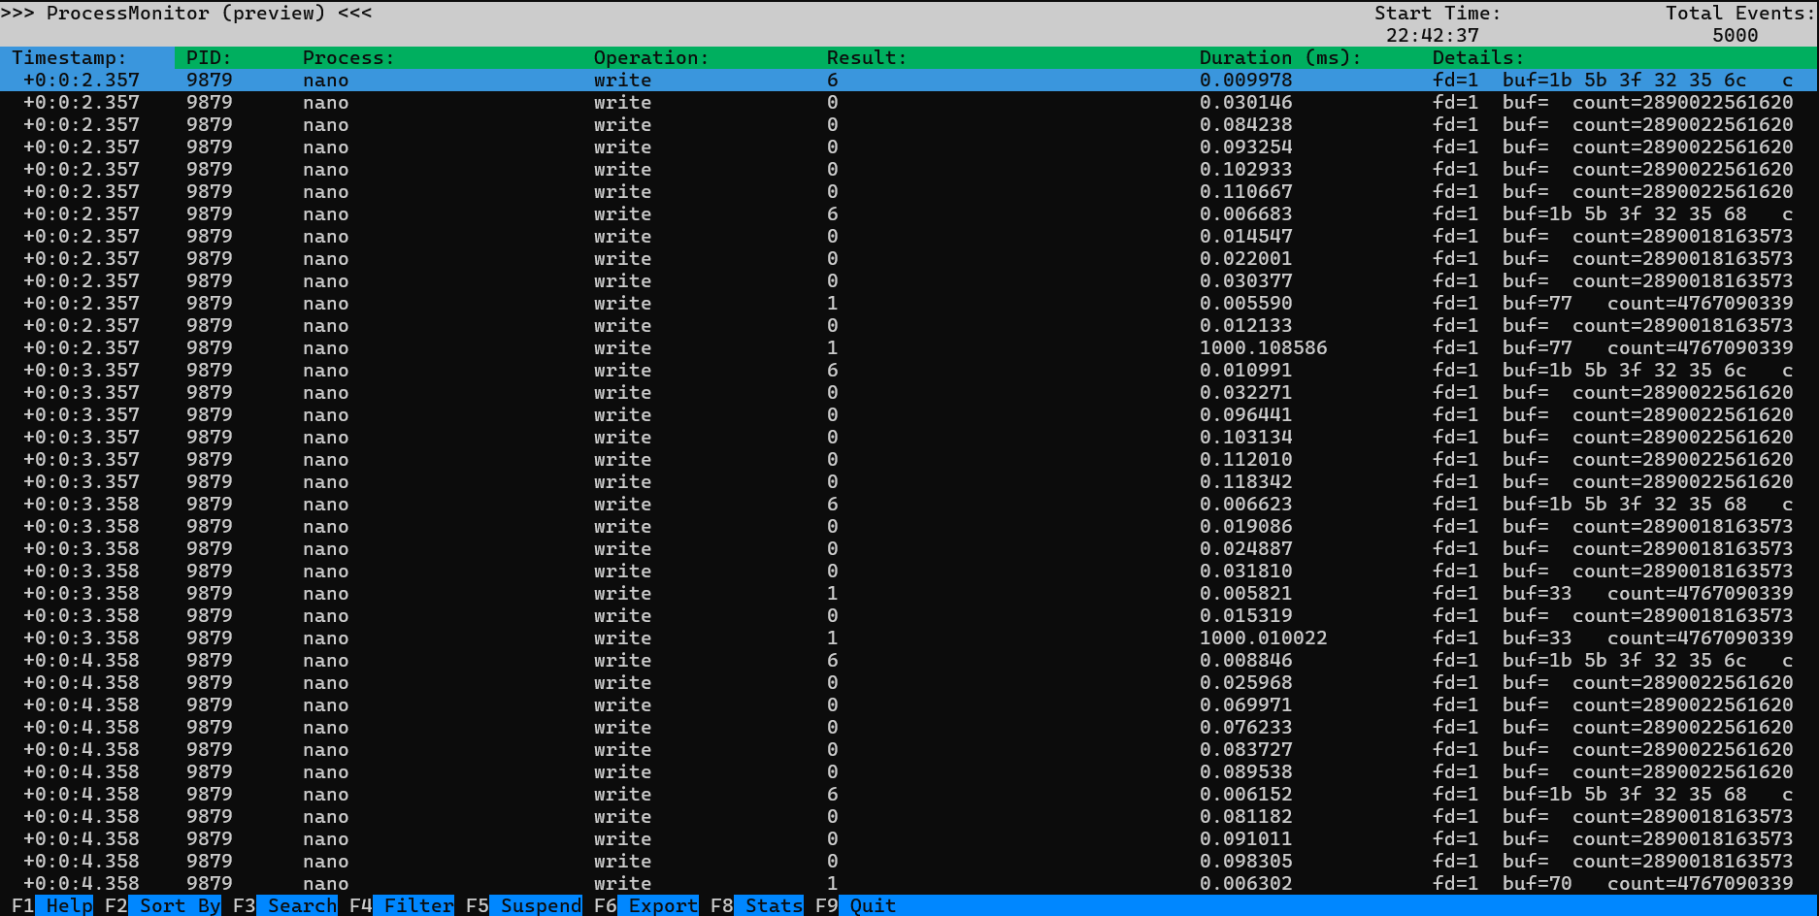
Task: Select the row with duration 0.006683
Action: (909, 214)
